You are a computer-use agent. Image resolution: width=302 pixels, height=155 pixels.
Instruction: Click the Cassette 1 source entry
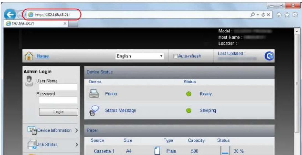pos(104,151)
